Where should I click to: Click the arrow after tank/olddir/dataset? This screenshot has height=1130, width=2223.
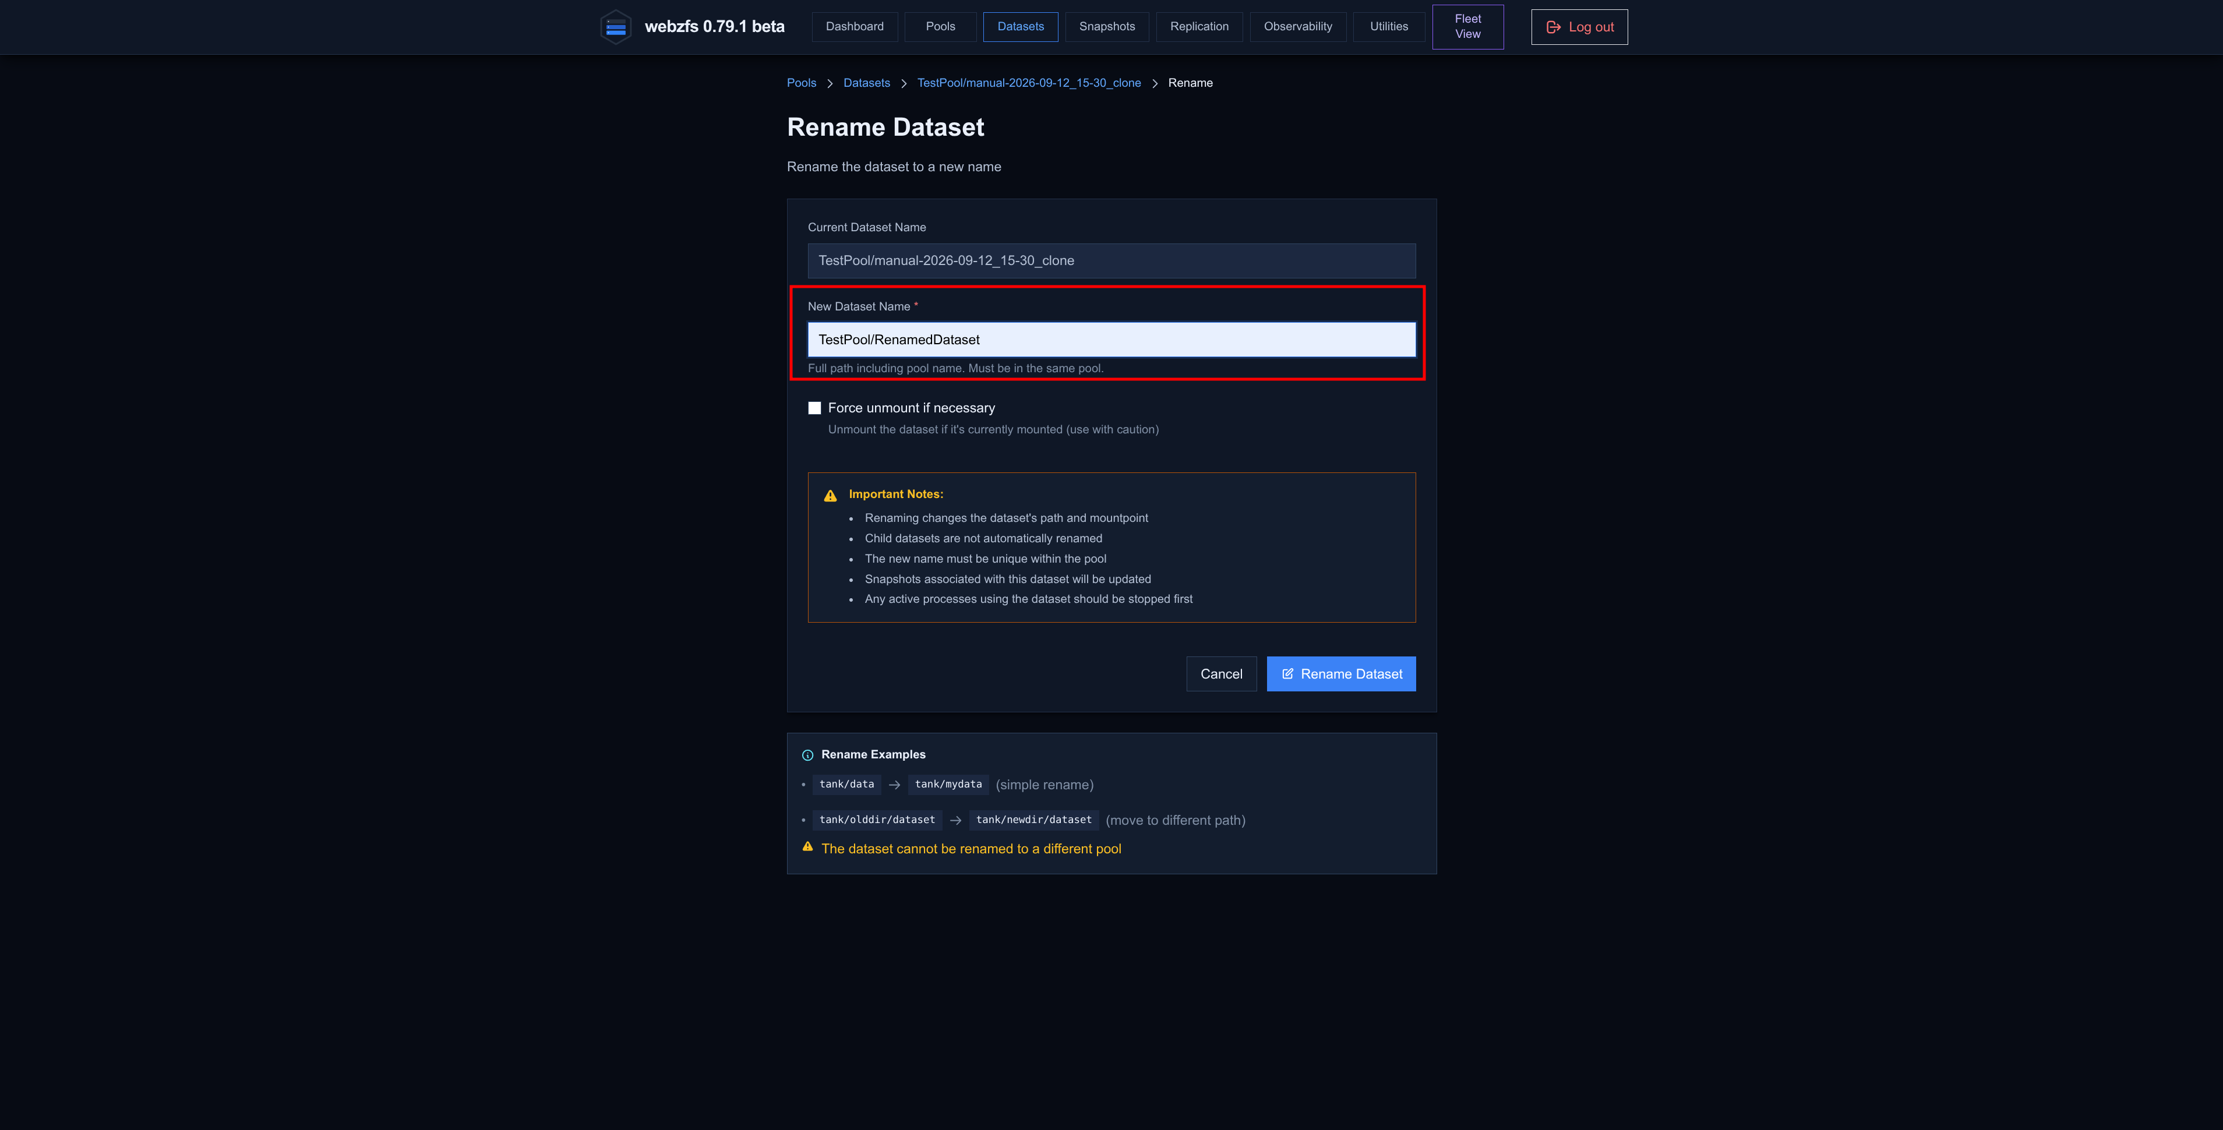click(955, 820)
